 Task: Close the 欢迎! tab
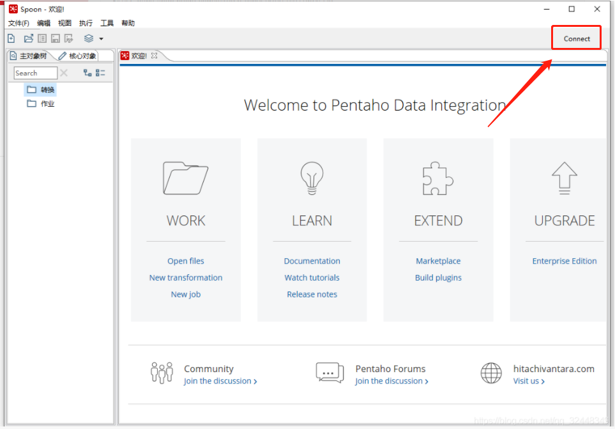[x=154, y=56]
